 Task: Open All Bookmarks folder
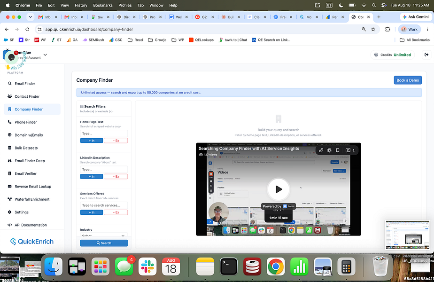(x=415, y=40)
